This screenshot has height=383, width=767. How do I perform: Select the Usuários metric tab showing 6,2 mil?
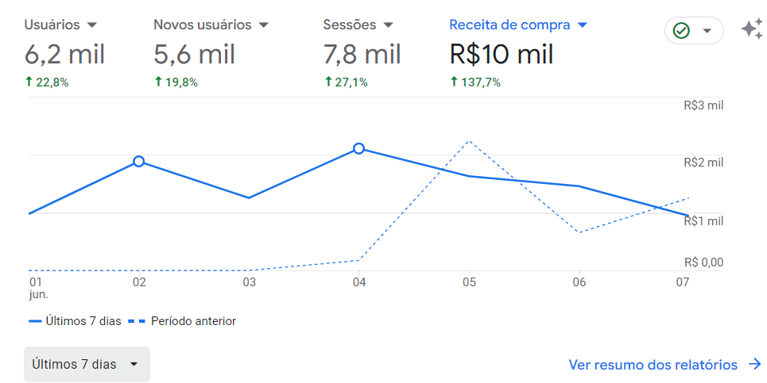click(64, 54)
